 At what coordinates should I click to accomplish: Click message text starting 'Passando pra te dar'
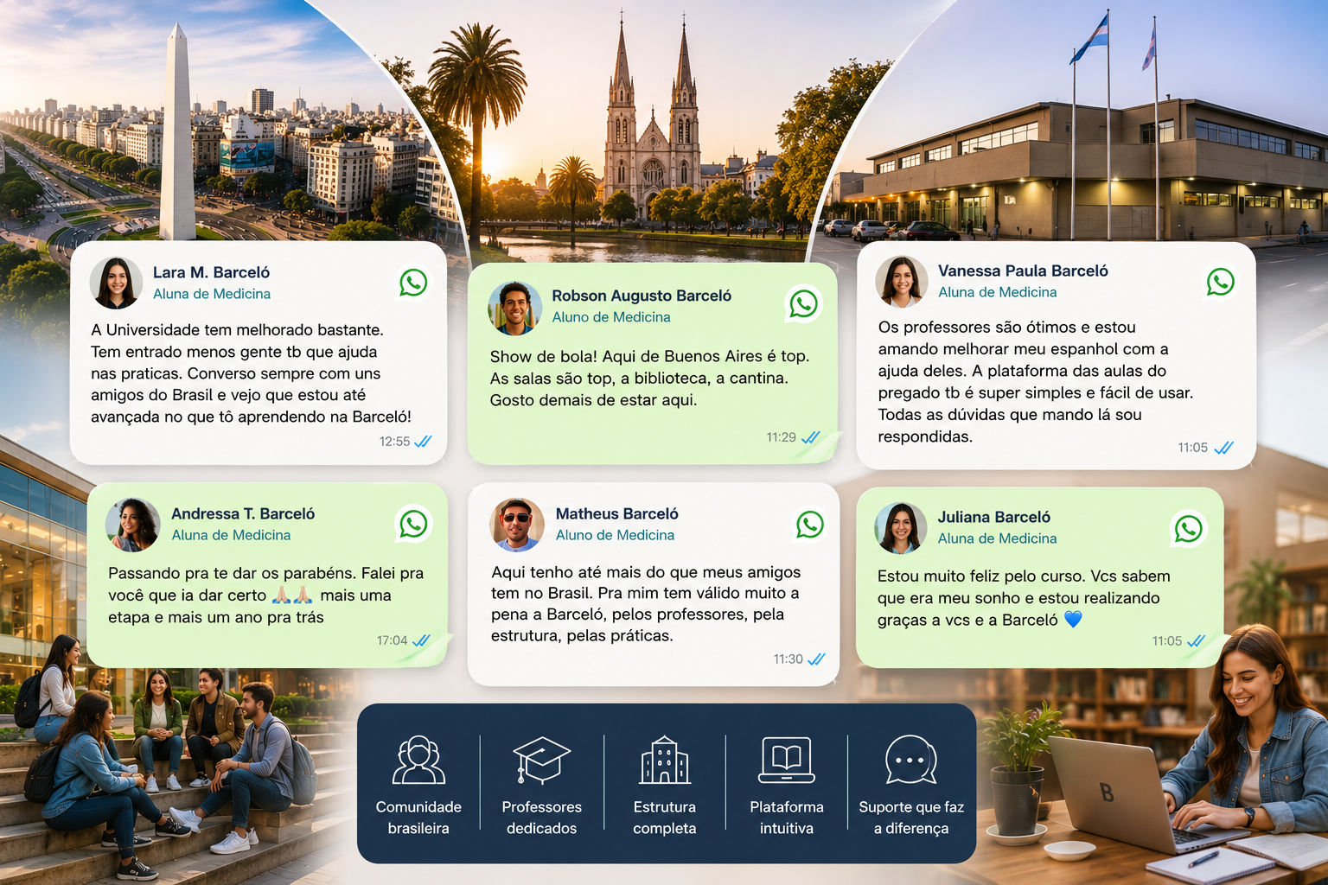(x=266, y=595)
